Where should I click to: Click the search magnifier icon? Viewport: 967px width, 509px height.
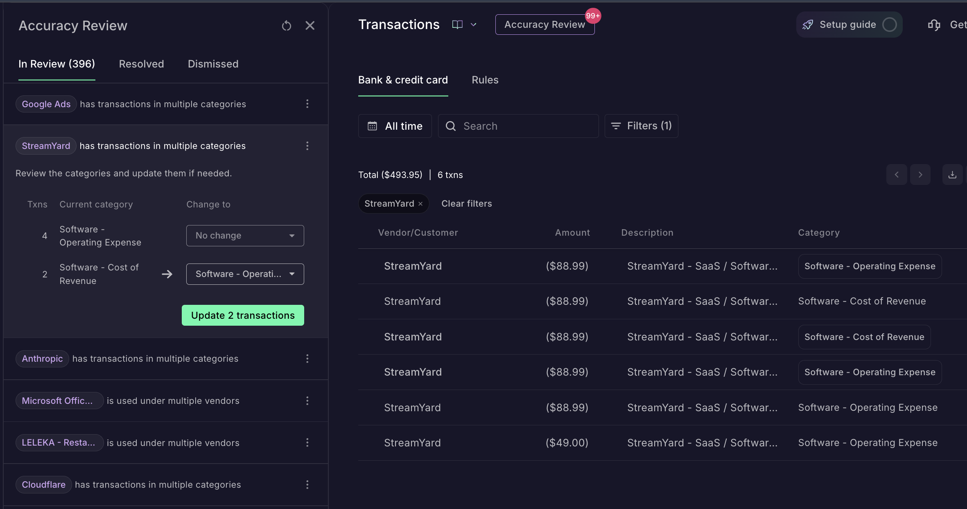coord(451,126)
